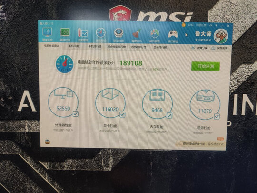Open the 论坛 link in title bar
This screenshot has height=193, width=257.
(191, 25)
